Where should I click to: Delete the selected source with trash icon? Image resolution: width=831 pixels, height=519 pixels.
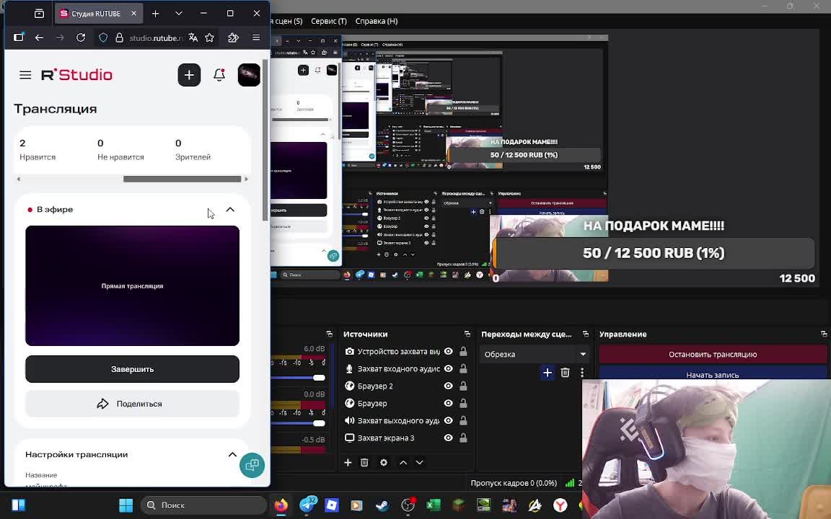point(364,462)
